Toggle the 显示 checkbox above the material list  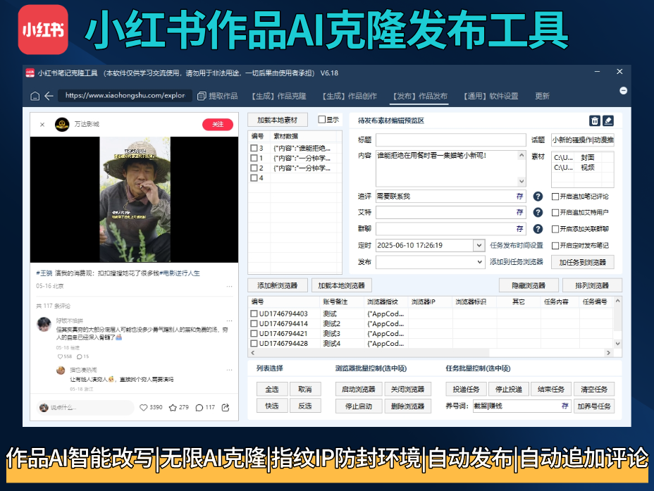[x=322, y=120]
